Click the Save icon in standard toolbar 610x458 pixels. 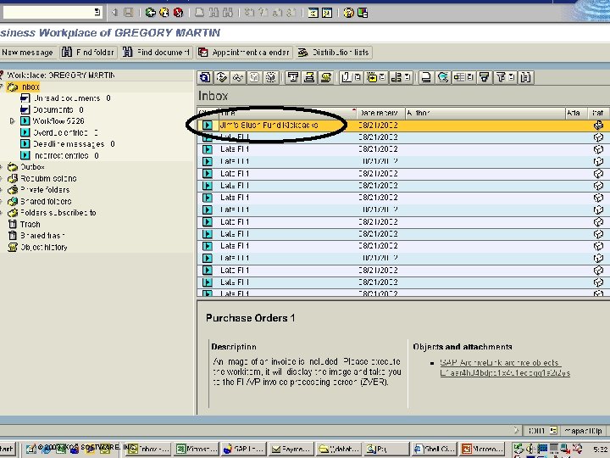129,13
